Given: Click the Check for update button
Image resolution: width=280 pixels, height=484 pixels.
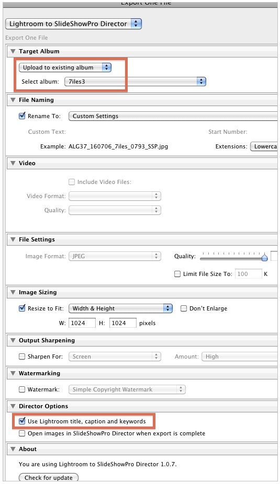Looking at the screenshot, I should [x=49, y=478].
